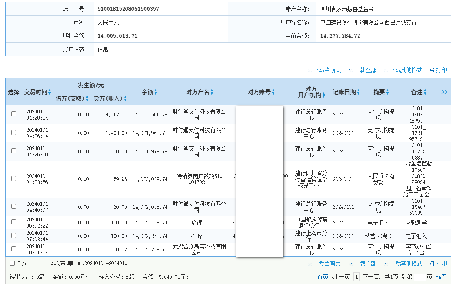
Task: Go to 上一页 previous page
Action: 341,277
